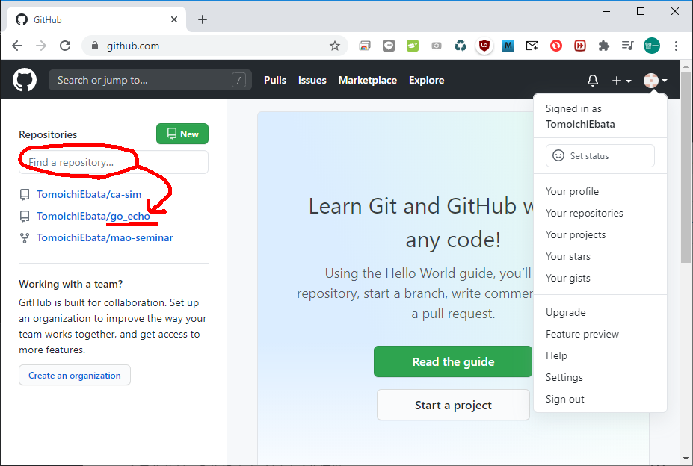Screen dimensions: 693x466
Task: Click the Read the guide button
Action: [x=452, y=361]
